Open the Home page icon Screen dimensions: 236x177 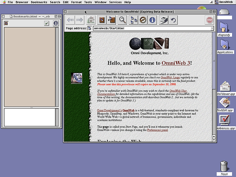point(91,20)
